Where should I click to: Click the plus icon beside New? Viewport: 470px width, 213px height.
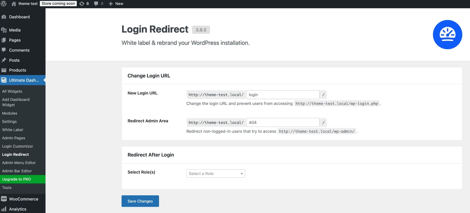click(111, 4)
